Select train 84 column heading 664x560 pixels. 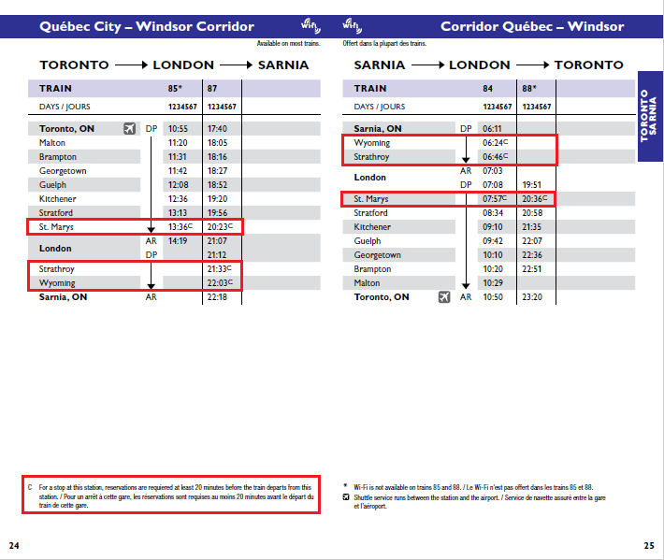click(x=487, y=89)
